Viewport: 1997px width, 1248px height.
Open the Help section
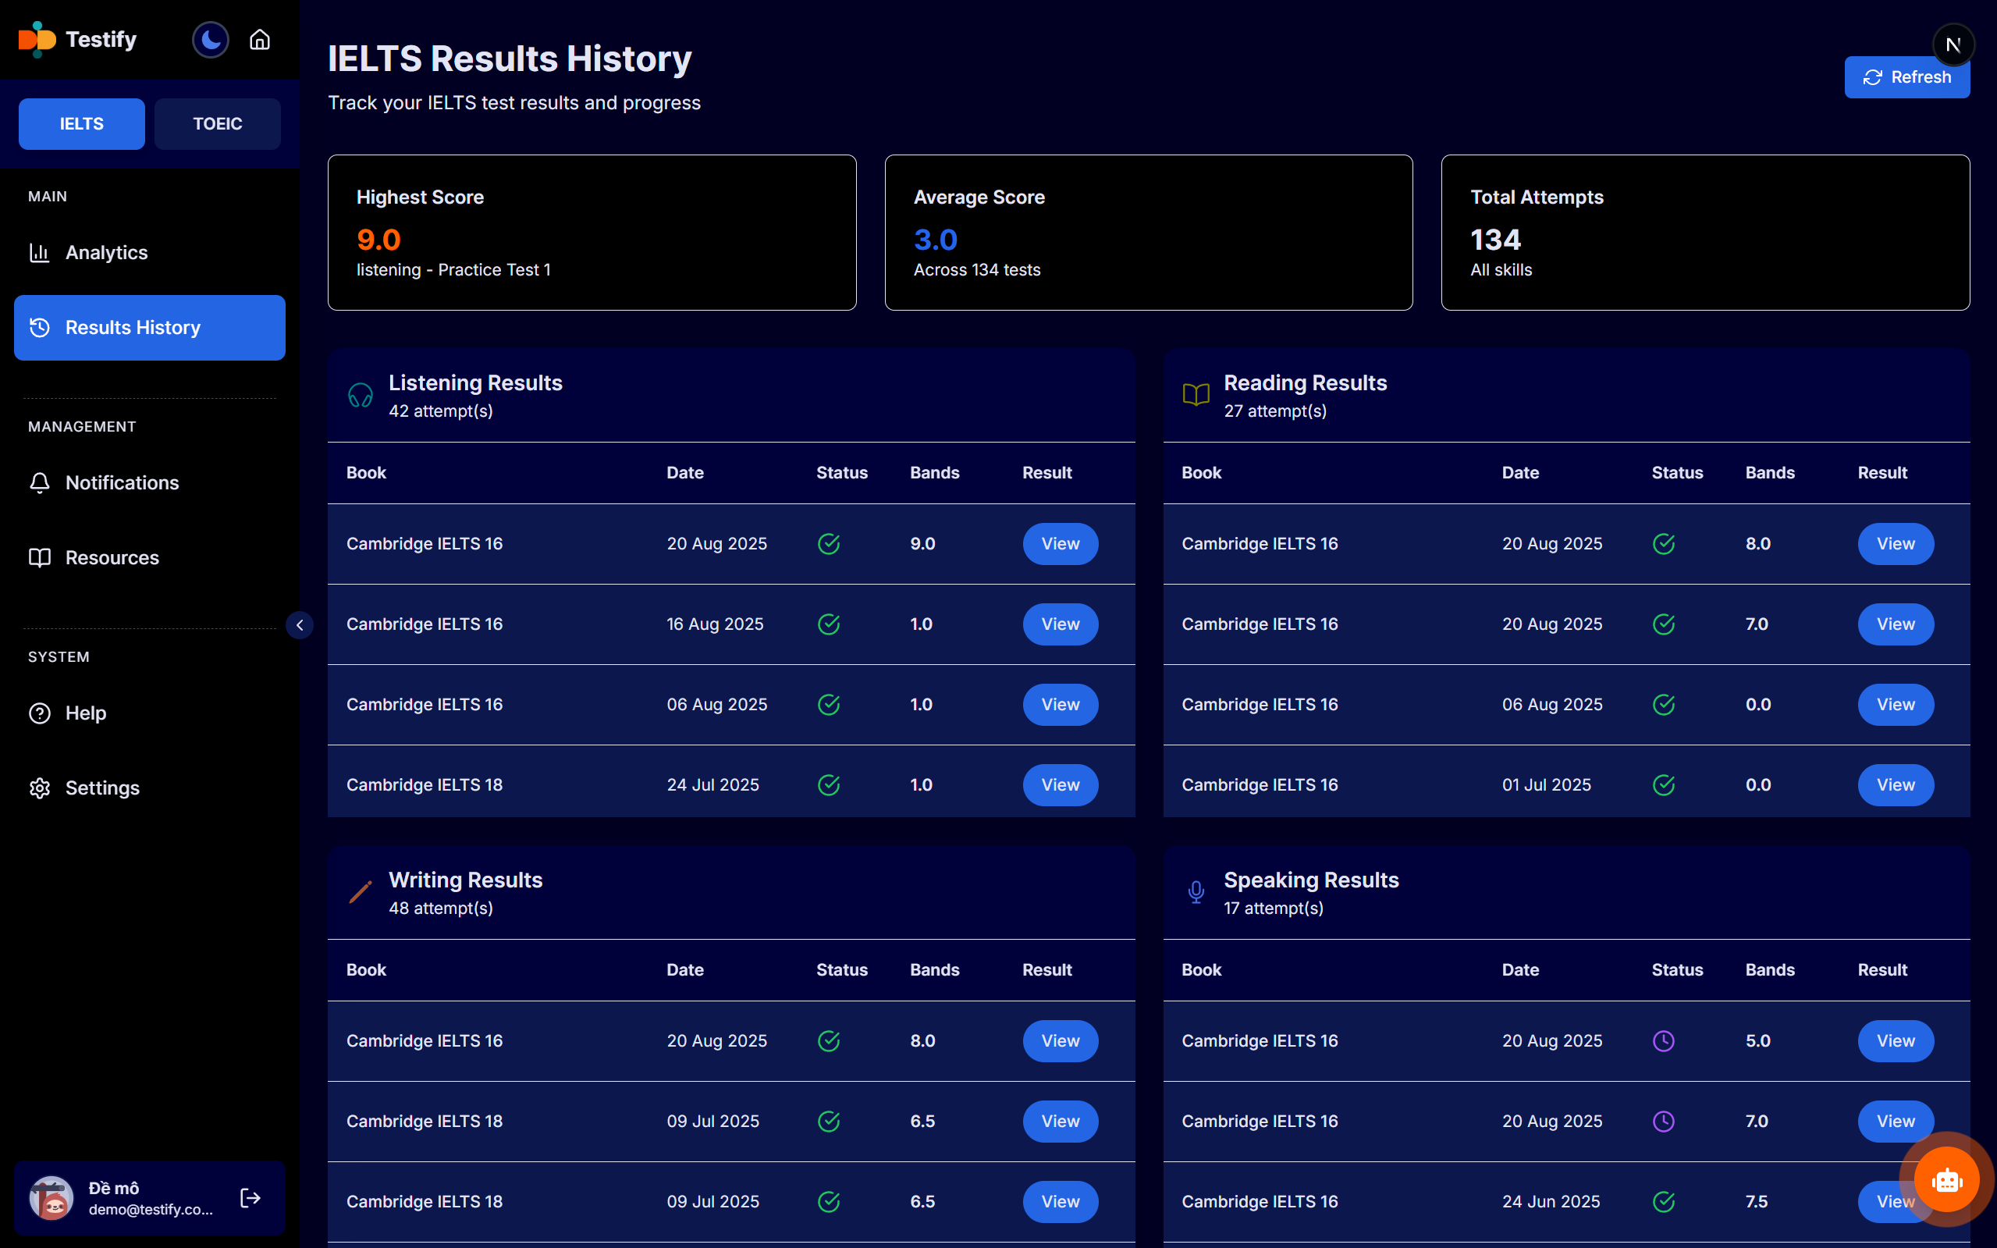[x=85, y=713]
